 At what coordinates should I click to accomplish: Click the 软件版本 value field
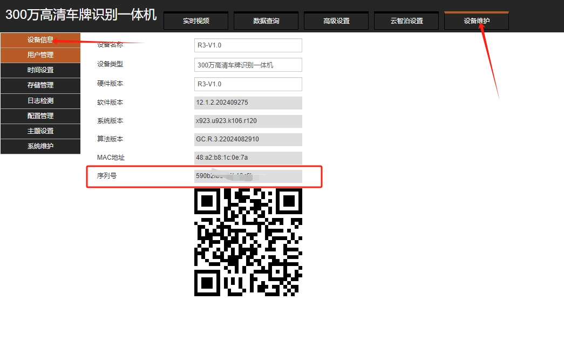(248, 103)
